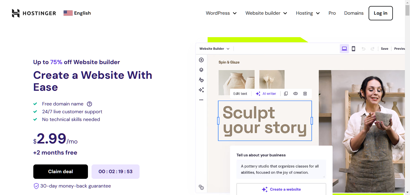The image size is (410, 195).
Task: Open the English language selector
Action: pos(77,13)
